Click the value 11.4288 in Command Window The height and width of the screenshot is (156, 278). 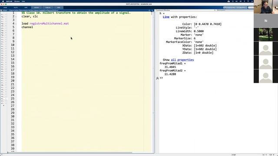[170, 74]
